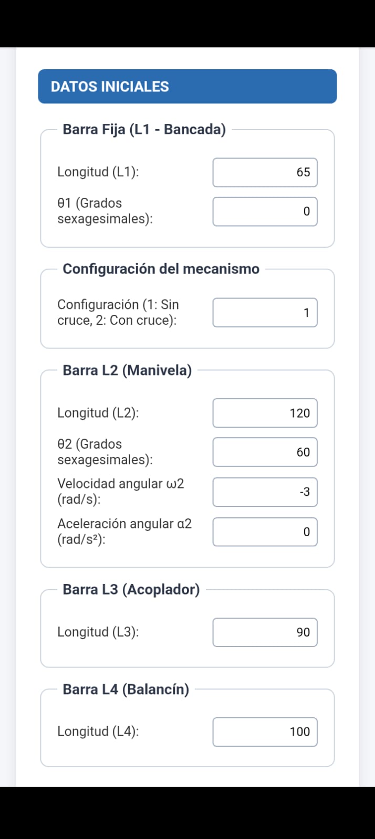This screenshot has width=375, height=839.
Task: Click the Configuración del mecanismo section title
Action: pos(161,269)
